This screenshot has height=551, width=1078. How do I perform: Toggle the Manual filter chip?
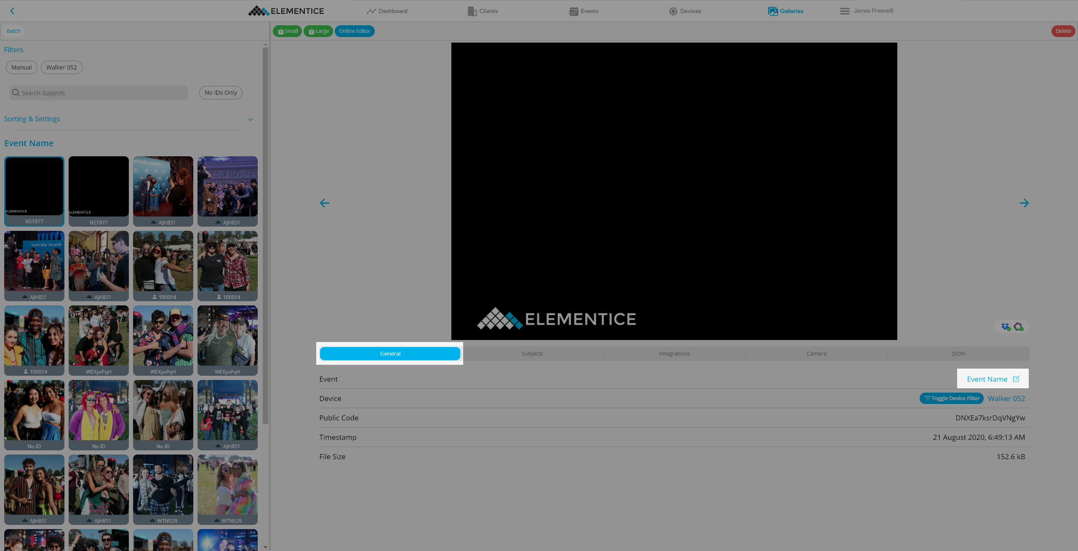[x=21, y=67]
